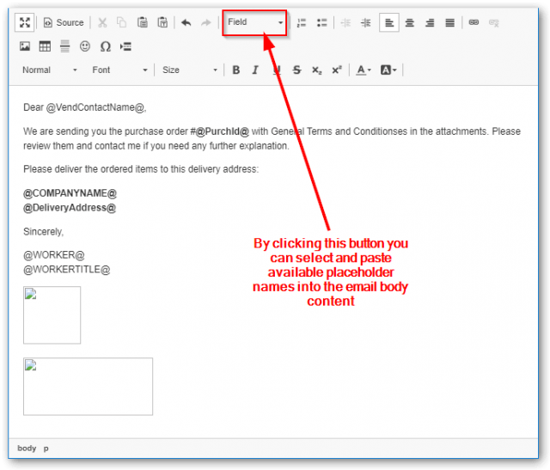This screenshot has width=550, height=470.
Task: Redo the last action
Action: point(206,23)
